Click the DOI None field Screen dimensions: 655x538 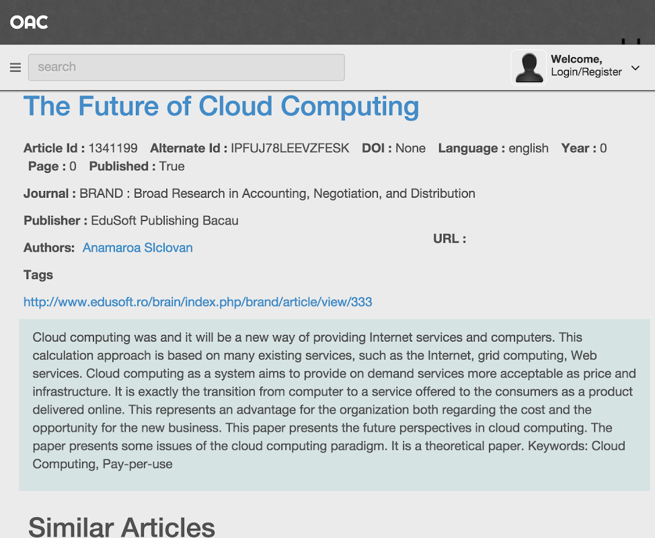393,148
